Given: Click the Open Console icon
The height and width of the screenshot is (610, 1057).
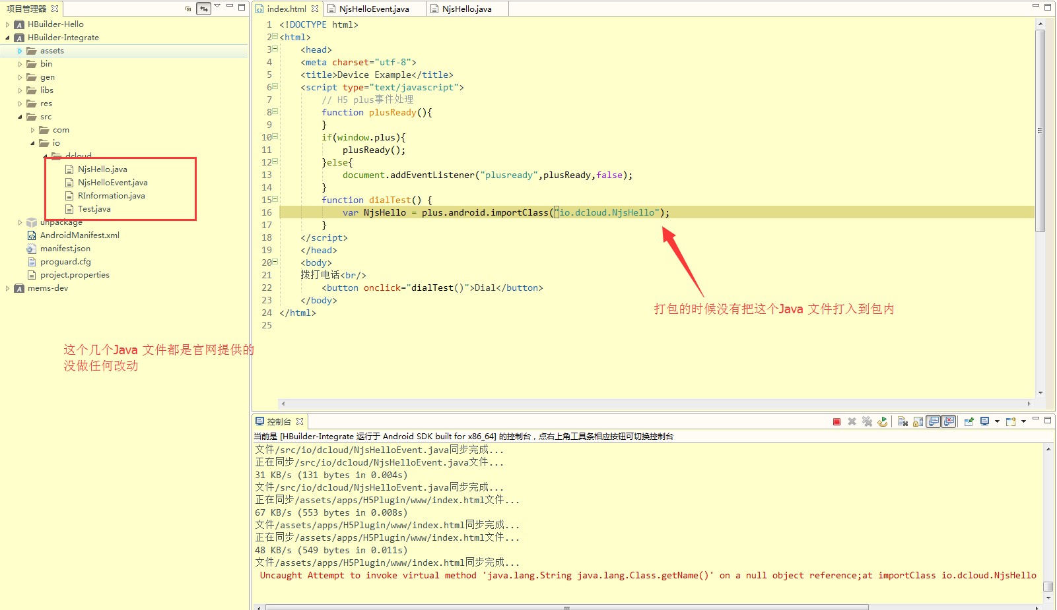Looking at the screenshot, I should click(1011, 422).
